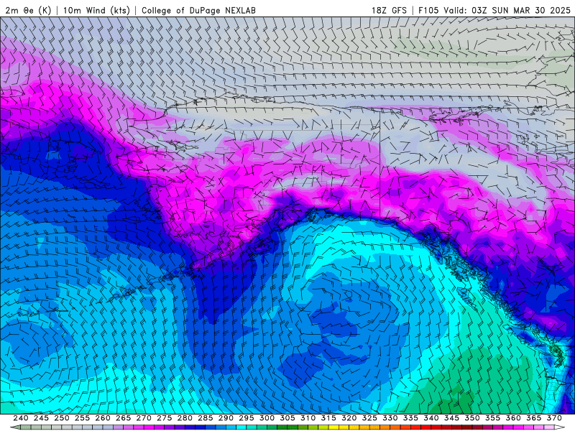Click the 275 color scale label

[x=165, y=418]
